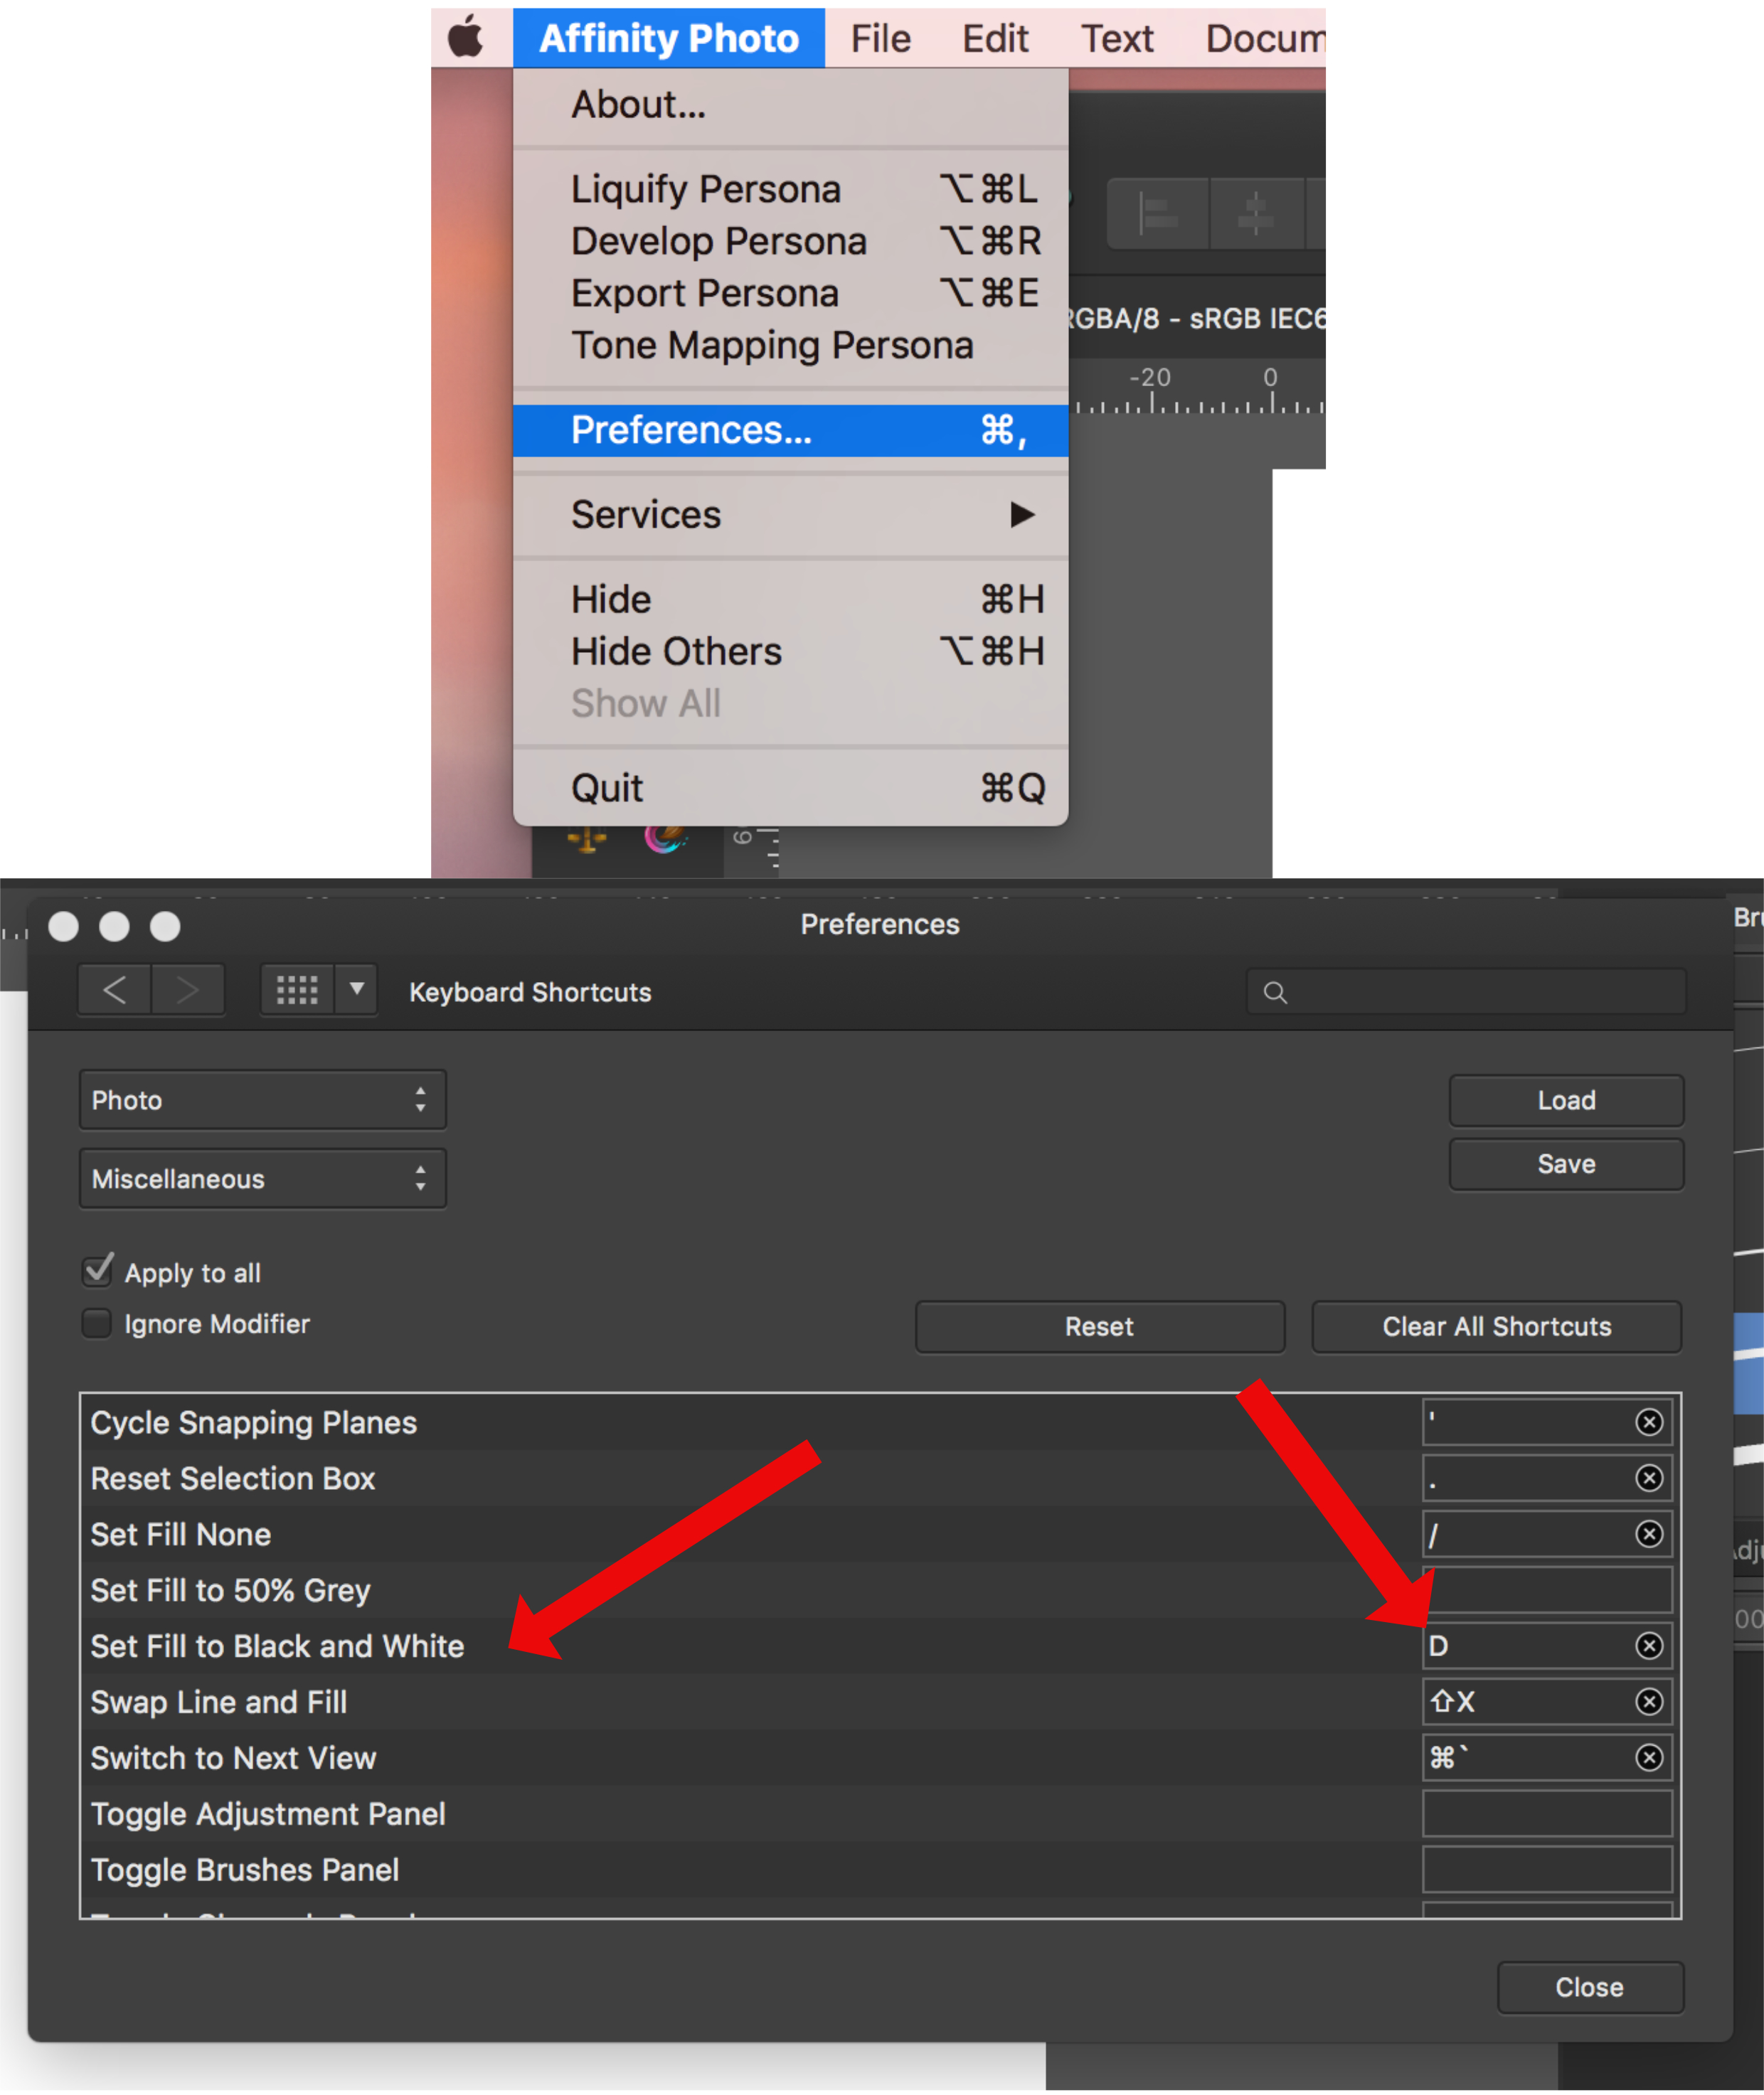
Task: Clear the Cycle Snapping Planes shortcut
Action: pyautogui.click(x=1649, y=1422)
